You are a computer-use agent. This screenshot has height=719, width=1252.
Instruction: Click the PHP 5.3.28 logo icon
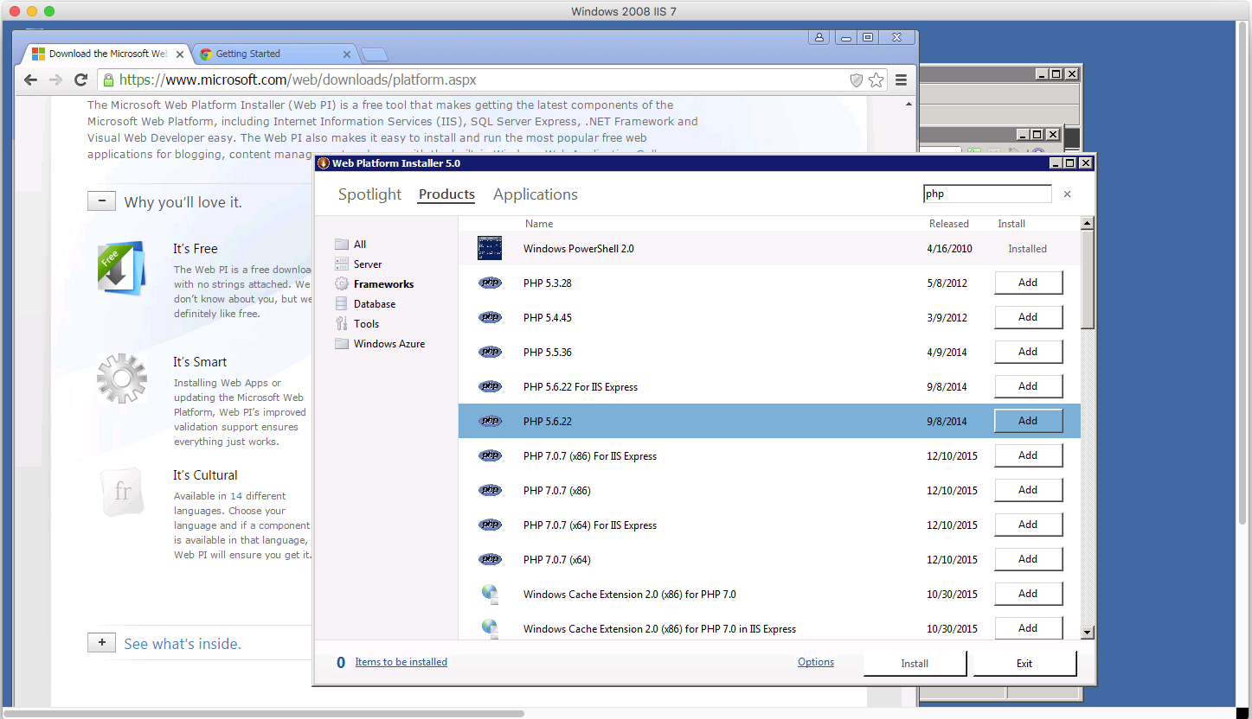(490, 283)
